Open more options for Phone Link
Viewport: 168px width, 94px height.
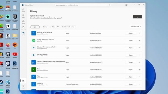click(139, 84)
